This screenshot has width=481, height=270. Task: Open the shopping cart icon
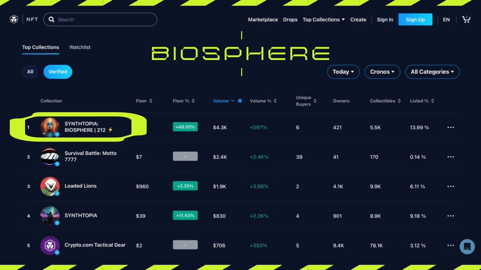(466, 19)
